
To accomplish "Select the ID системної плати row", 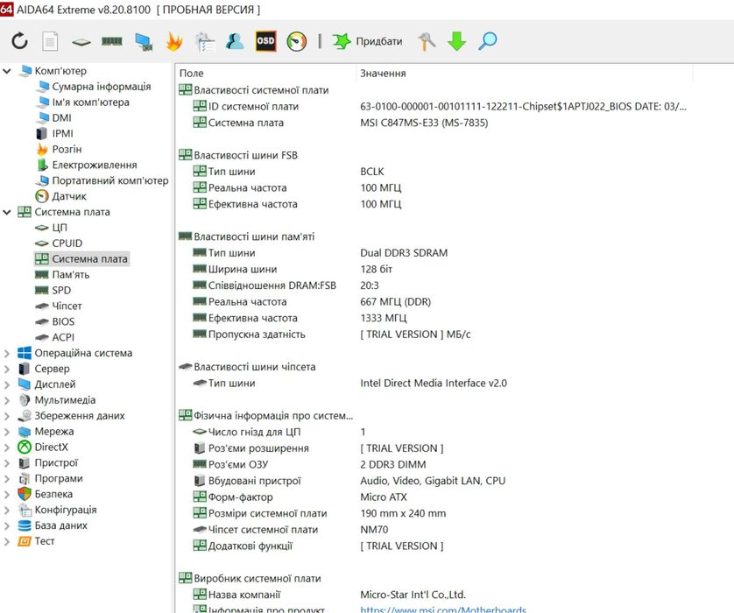I will (x=433, y=106).
